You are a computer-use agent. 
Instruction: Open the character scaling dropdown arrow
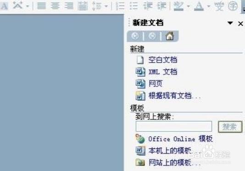coord(28,6)
